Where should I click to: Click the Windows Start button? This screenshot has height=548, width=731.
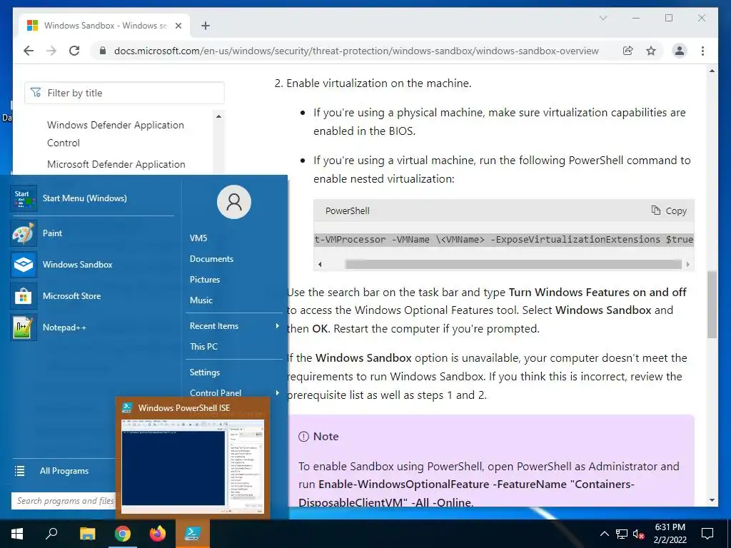(17, 534)
